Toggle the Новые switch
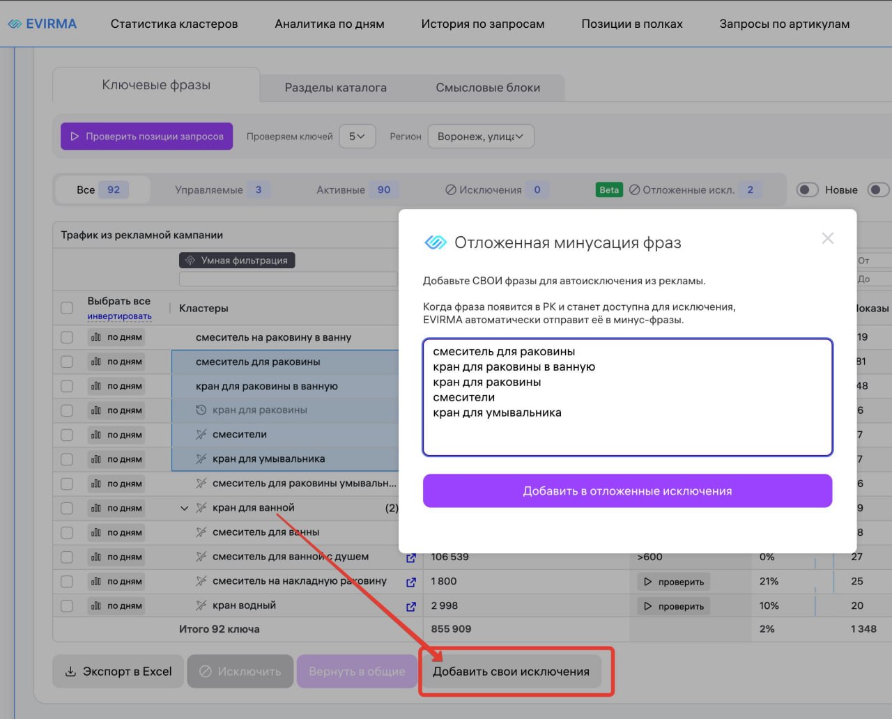The image size is (892, 719). coord(807,190)
